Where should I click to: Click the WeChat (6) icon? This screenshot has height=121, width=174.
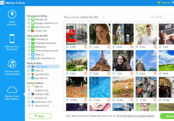click(33, 47)
